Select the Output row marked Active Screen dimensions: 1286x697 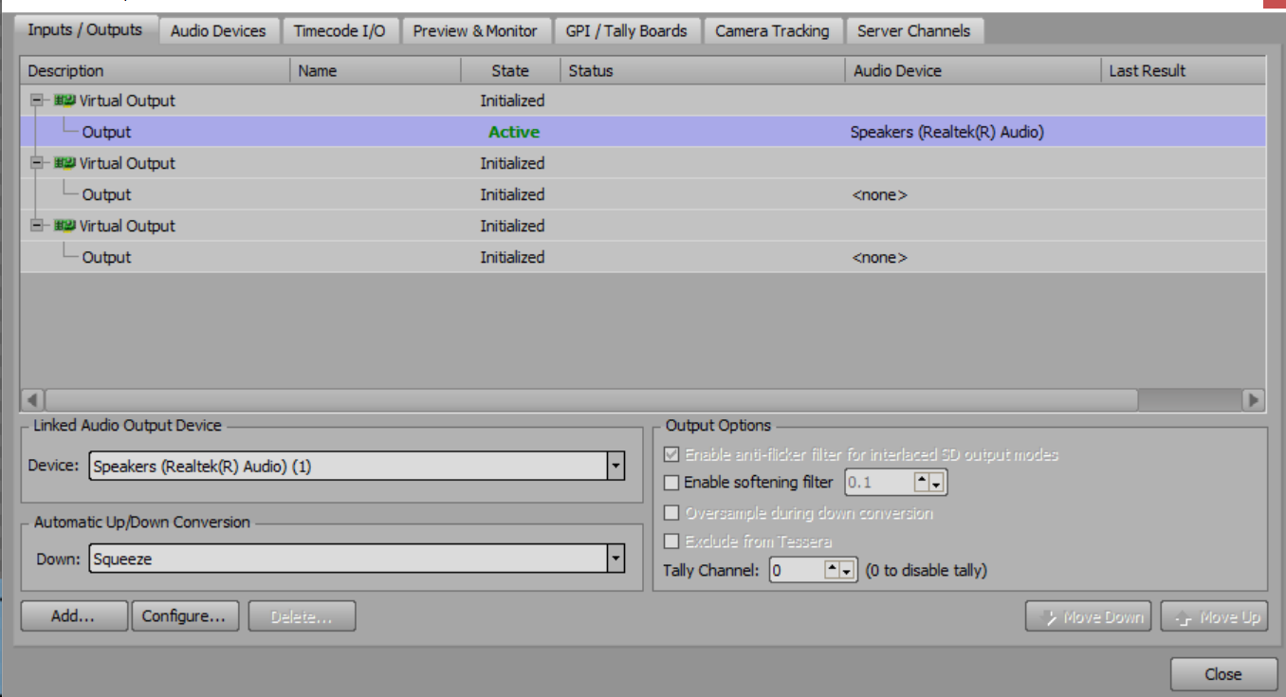643,132
